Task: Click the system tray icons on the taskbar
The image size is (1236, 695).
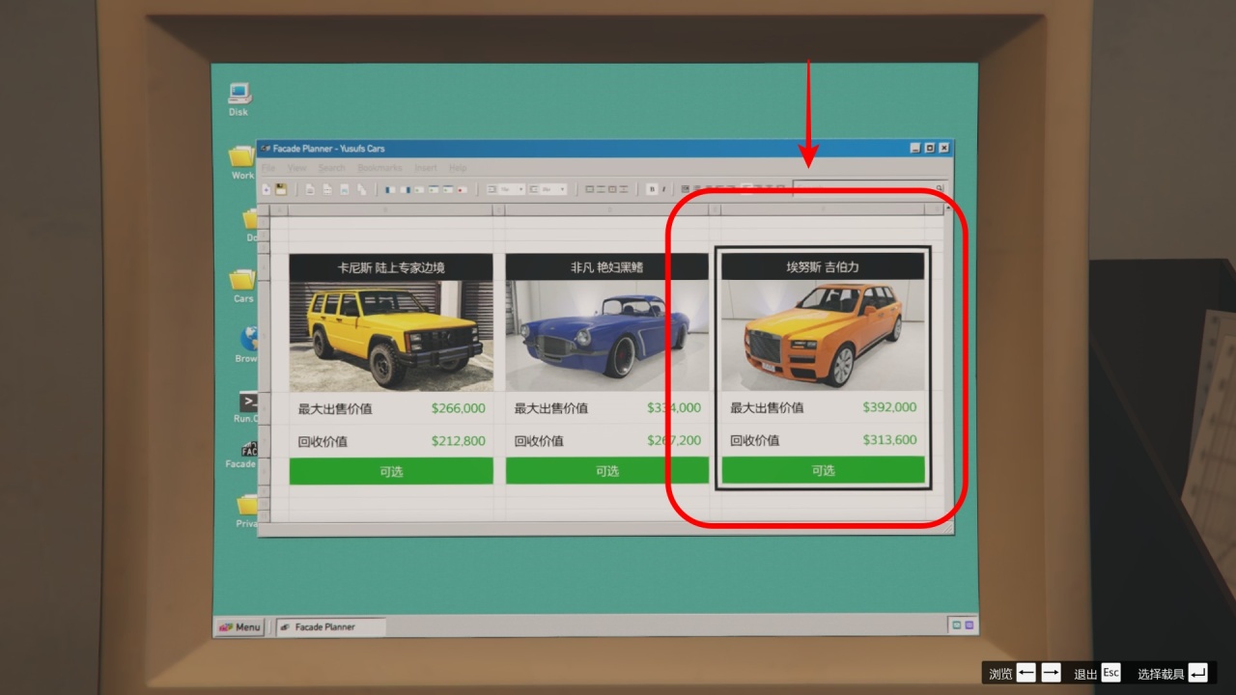Action: point(963,625)
